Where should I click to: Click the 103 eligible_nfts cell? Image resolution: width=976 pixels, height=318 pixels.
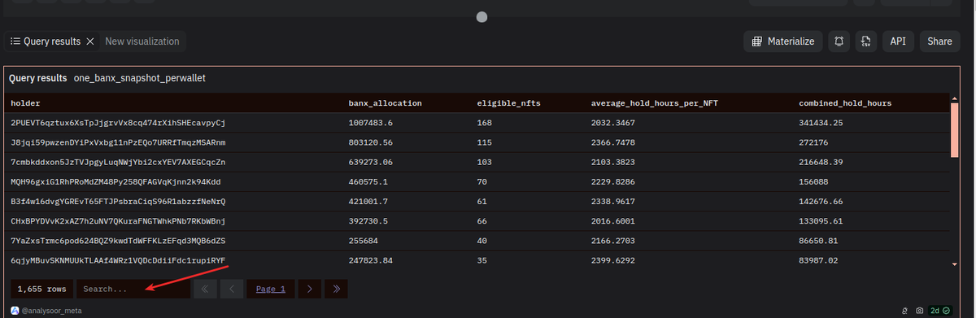(485, 162)
